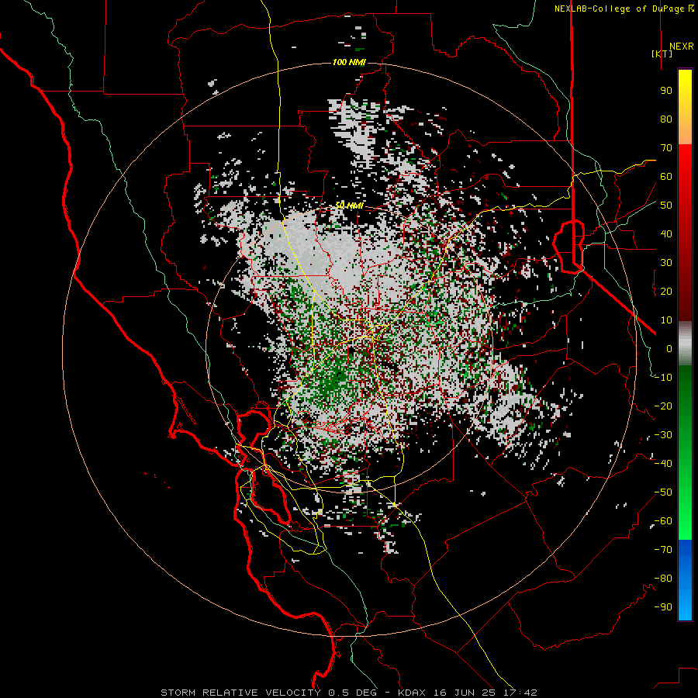Click the -20 value on velocity scale
The height and width of the screenshot is (698, 698).
point(663,406)
